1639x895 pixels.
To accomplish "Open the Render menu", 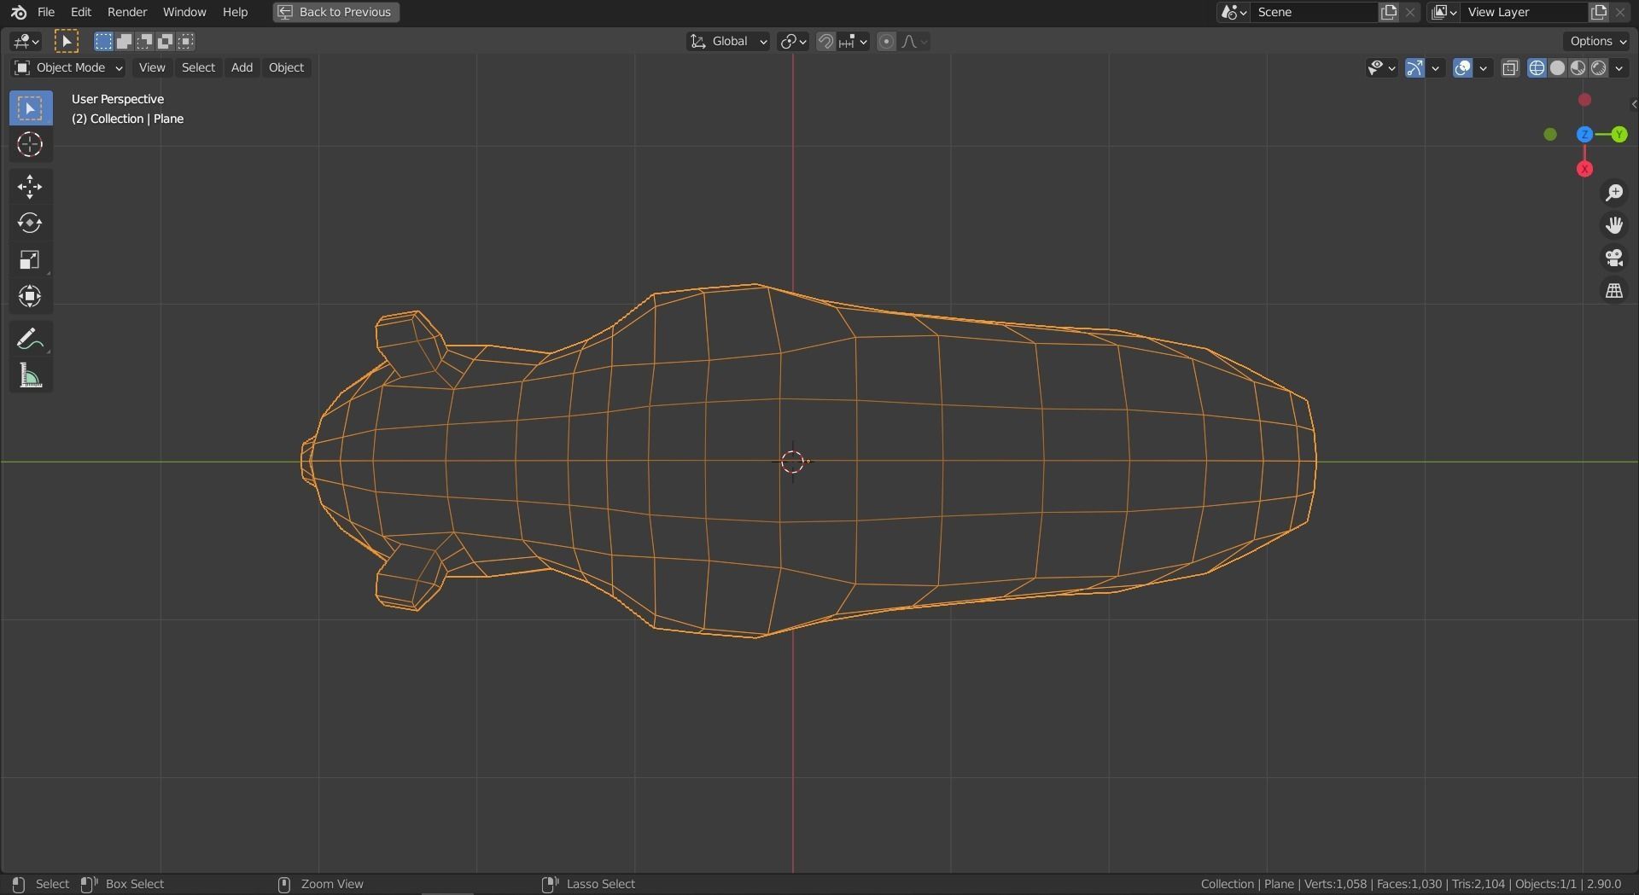I will coord(127,12).
